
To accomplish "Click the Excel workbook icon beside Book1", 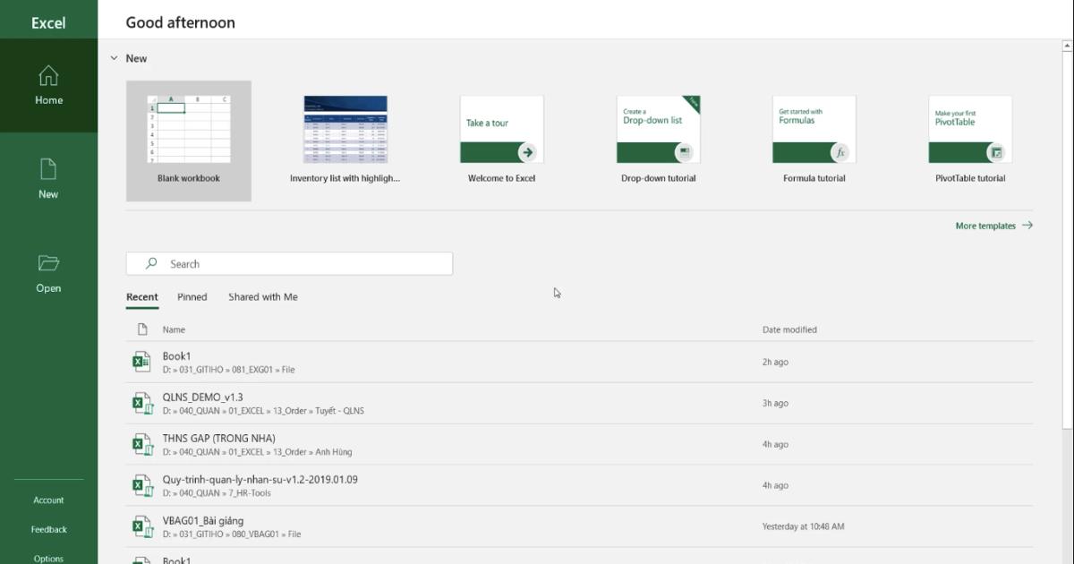I will [x=143, y=362].
